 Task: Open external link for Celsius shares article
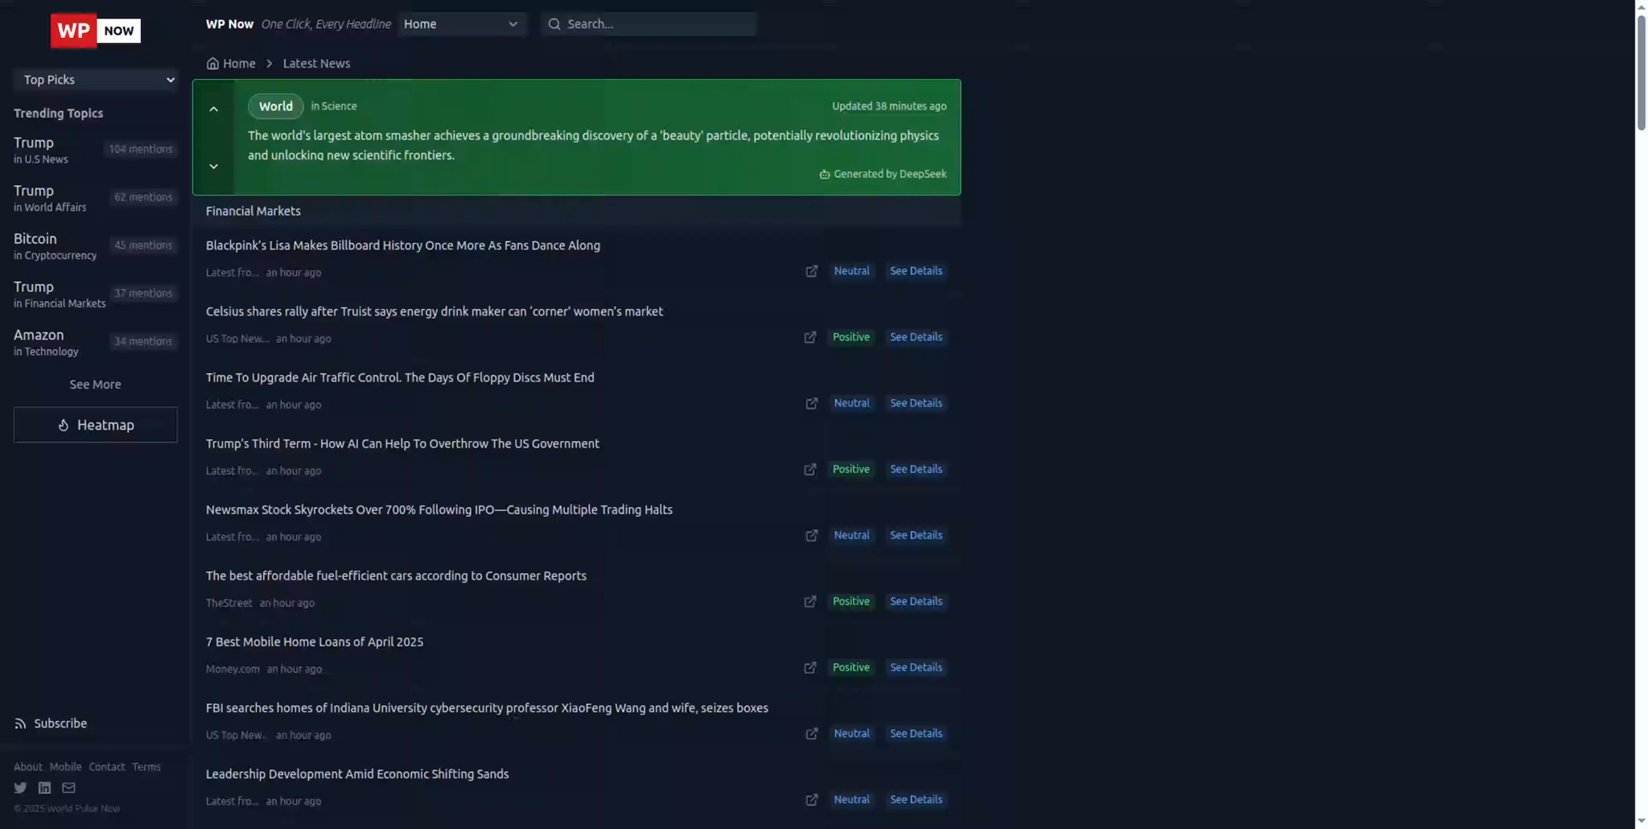pyautogui.click(x=810, y=337)
